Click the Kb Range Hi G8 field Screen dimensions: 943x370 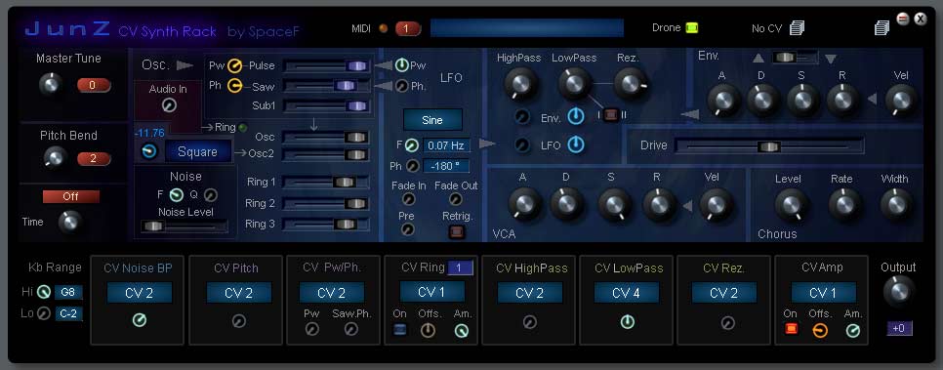68,293
